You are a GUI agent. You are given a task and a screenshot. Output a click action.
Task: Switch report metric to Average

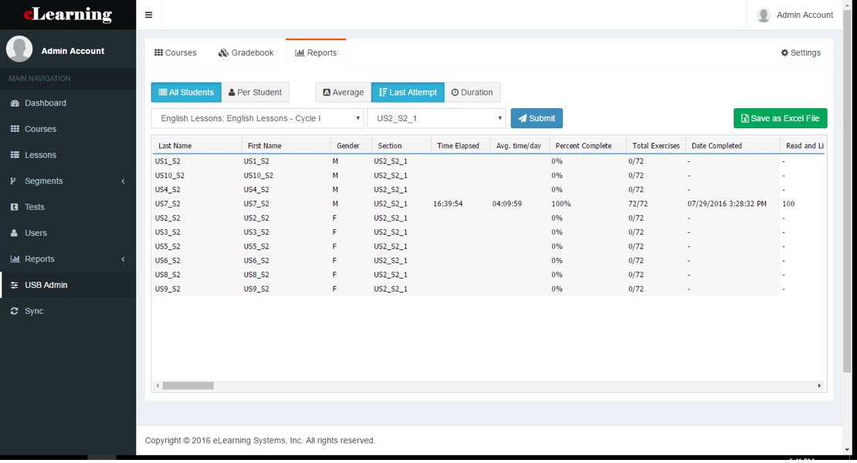342,92
